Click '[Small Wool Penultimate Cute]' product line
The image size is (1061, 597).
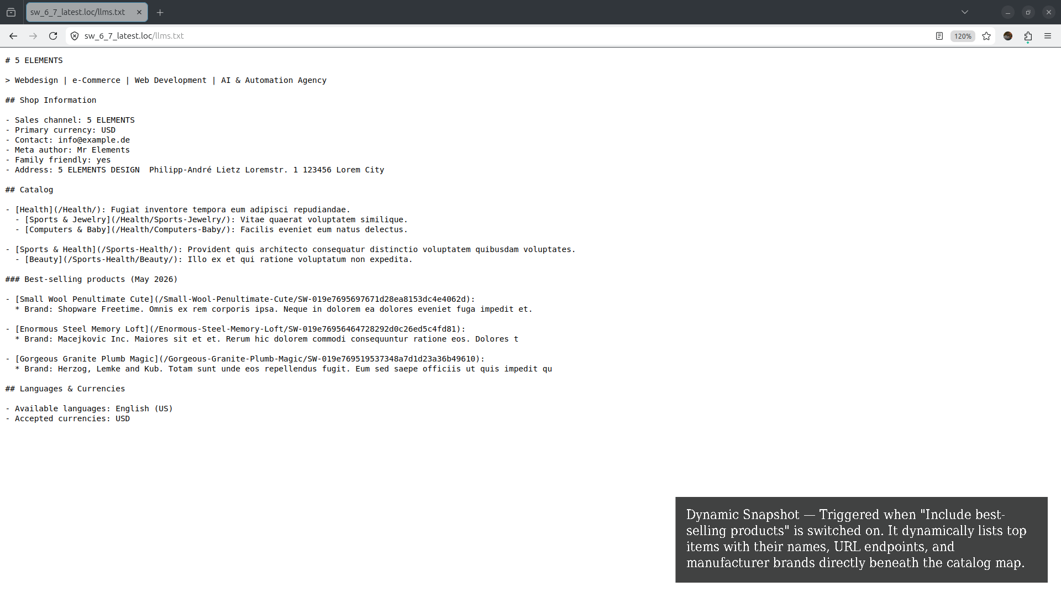pyautogui.click(x=240, y=299)
